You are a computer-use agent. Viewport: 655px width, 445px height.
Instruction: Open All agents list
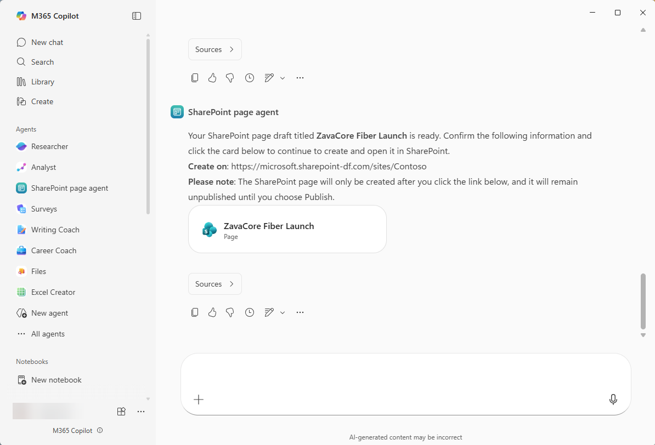(48, 334)
